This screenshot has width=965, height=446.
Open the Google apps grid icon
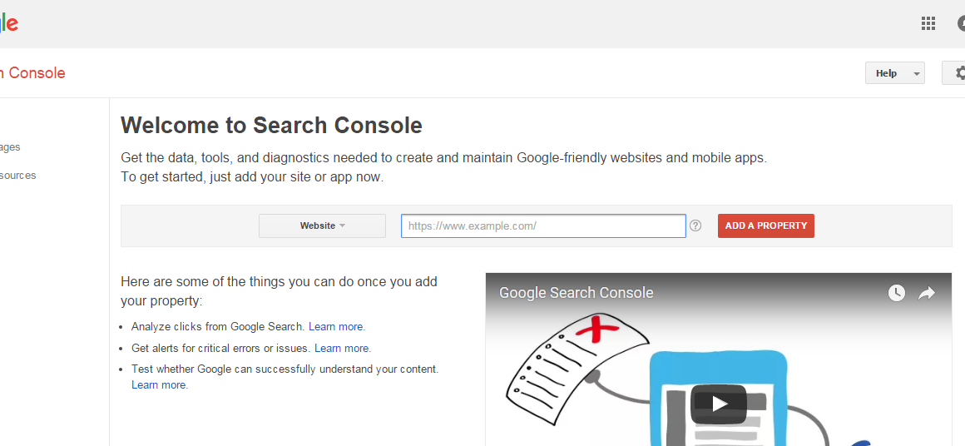pos(928,23)
